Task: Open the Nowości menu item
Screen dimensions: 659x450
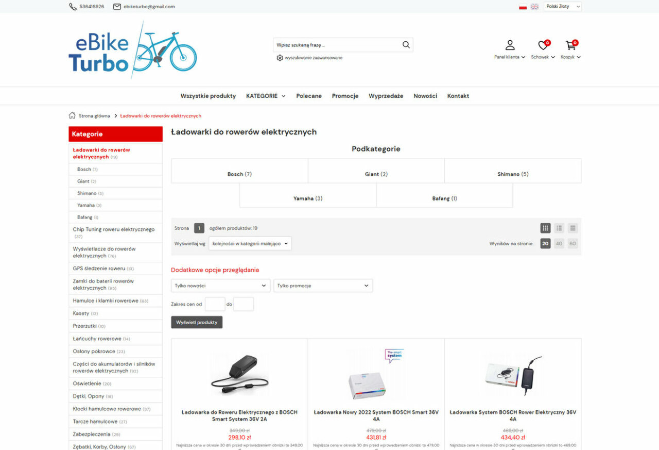Action: (425, 96)
